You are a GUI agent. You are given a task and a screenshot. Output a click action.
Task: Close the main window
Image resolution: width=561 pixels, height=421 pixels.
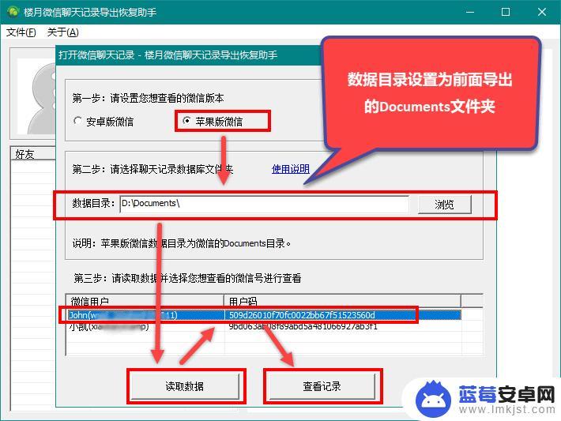pyautogui.click(x=542, y=12)
